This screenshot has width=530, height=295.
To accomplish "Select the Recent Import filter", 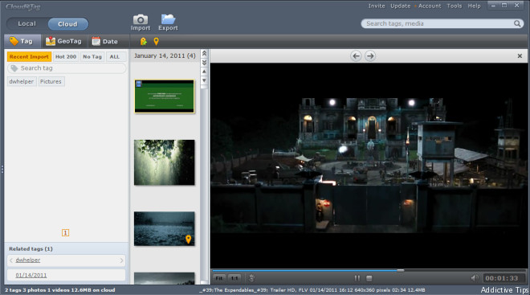I will coord(29,56).
